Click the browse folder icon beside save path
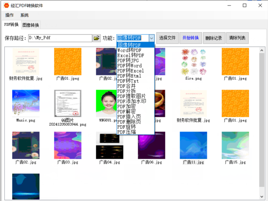This screenshot has width=268, height=201. point(97,38)
